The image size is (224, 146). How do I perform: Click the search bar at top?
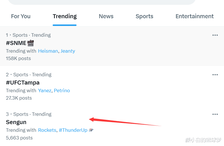click(102, 2)
